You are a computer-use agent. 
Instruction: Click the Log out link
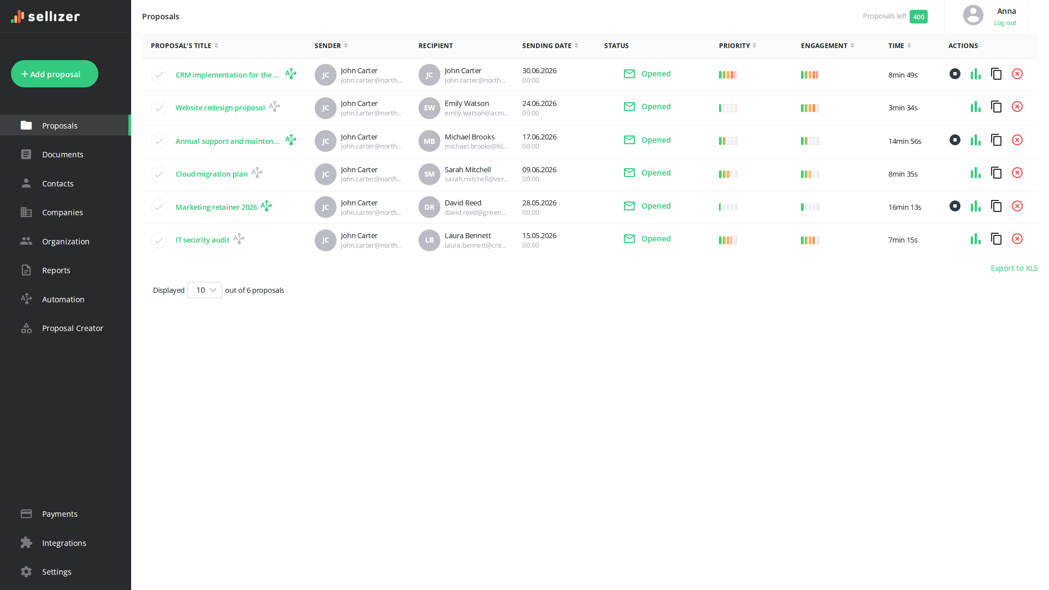click(1005, 23)
